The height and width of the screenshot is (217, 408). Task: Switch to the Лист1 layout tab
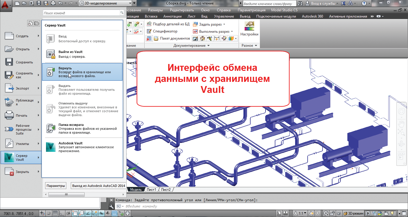tap(151, 190)
